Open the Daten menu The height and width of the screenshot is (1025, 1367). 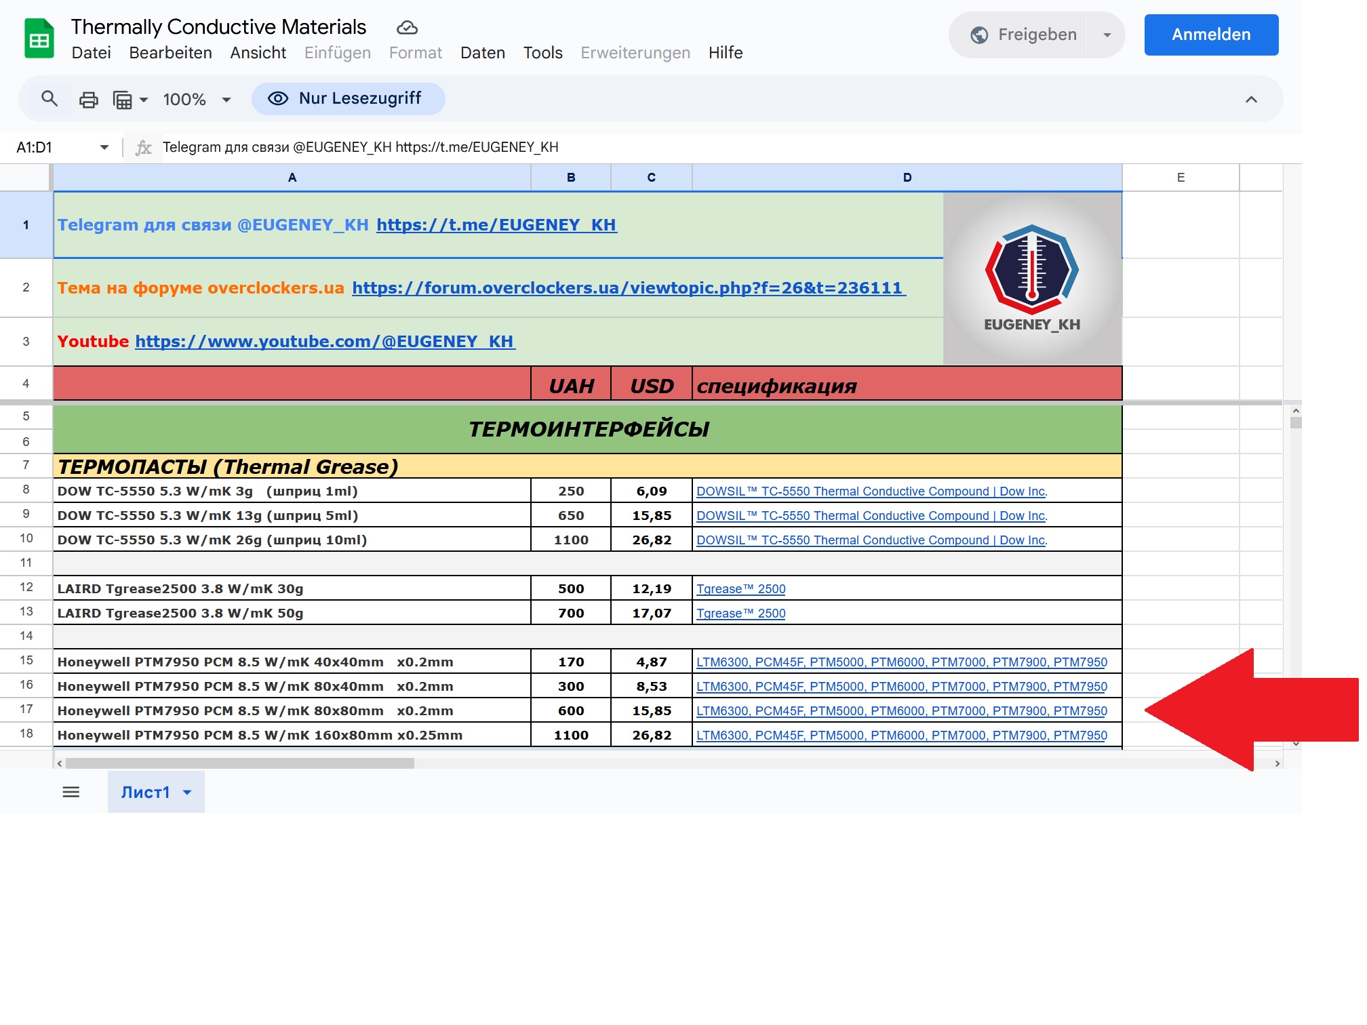[483, 53]
